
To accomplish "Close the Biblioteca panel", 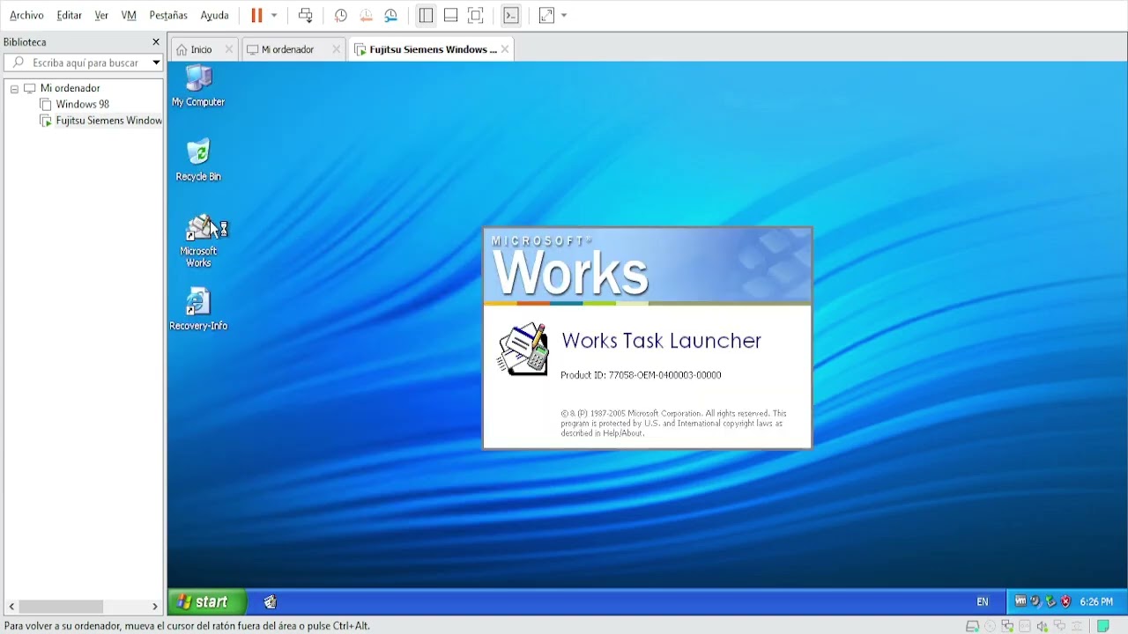I will click(156, 42).
